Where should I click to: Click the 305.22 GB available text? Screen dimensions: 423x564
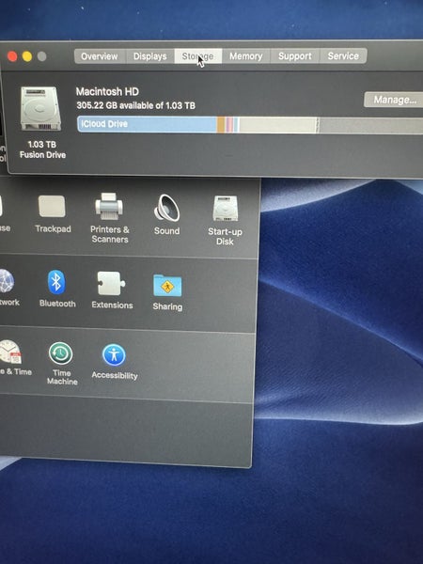(135, 105)
